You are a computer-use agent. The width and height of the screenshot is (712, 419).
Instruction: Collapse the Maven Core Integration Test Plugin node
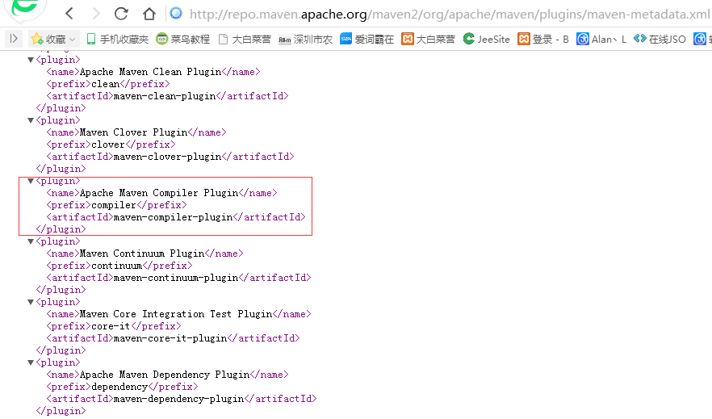click(x=31, y=302)
